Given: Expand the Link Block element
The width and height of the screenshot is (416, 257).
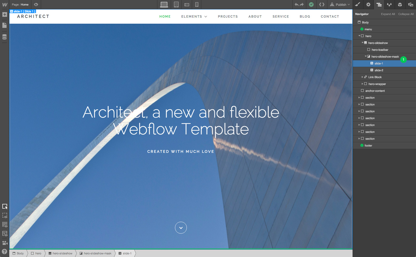Looking at the screenshot, I should [x=362, y=77].
